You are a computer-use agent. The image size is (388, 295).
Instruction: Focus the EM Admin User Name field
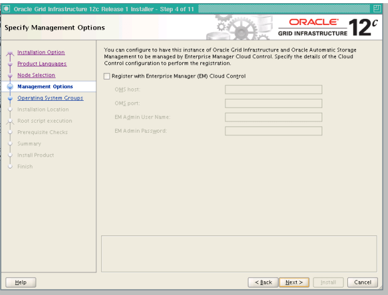(273, 117)
